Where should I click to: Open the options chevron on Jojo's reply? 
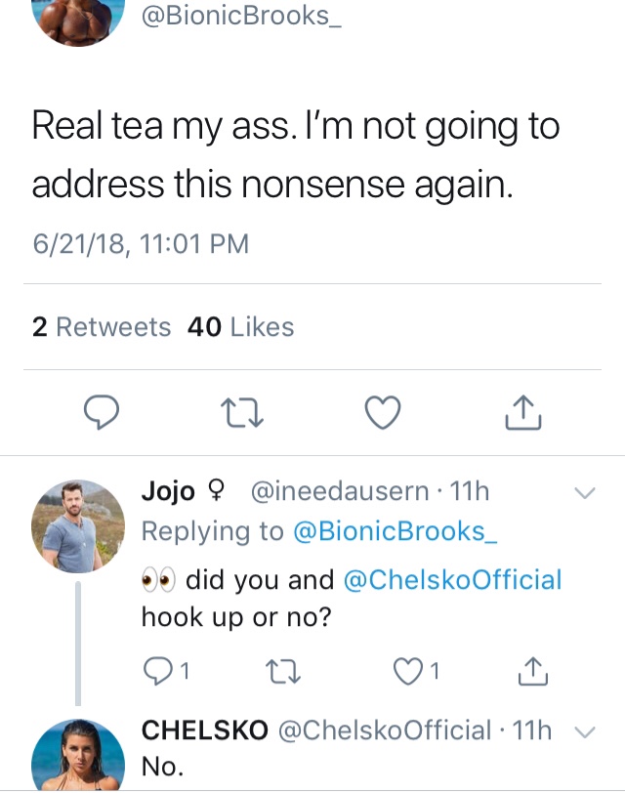click(585, 494)
